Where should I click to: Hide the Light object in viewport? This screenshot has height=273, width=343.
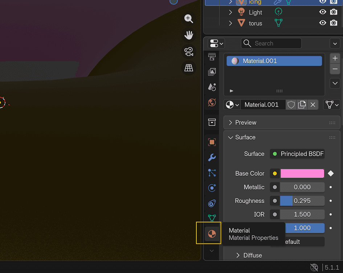(322, 12)
